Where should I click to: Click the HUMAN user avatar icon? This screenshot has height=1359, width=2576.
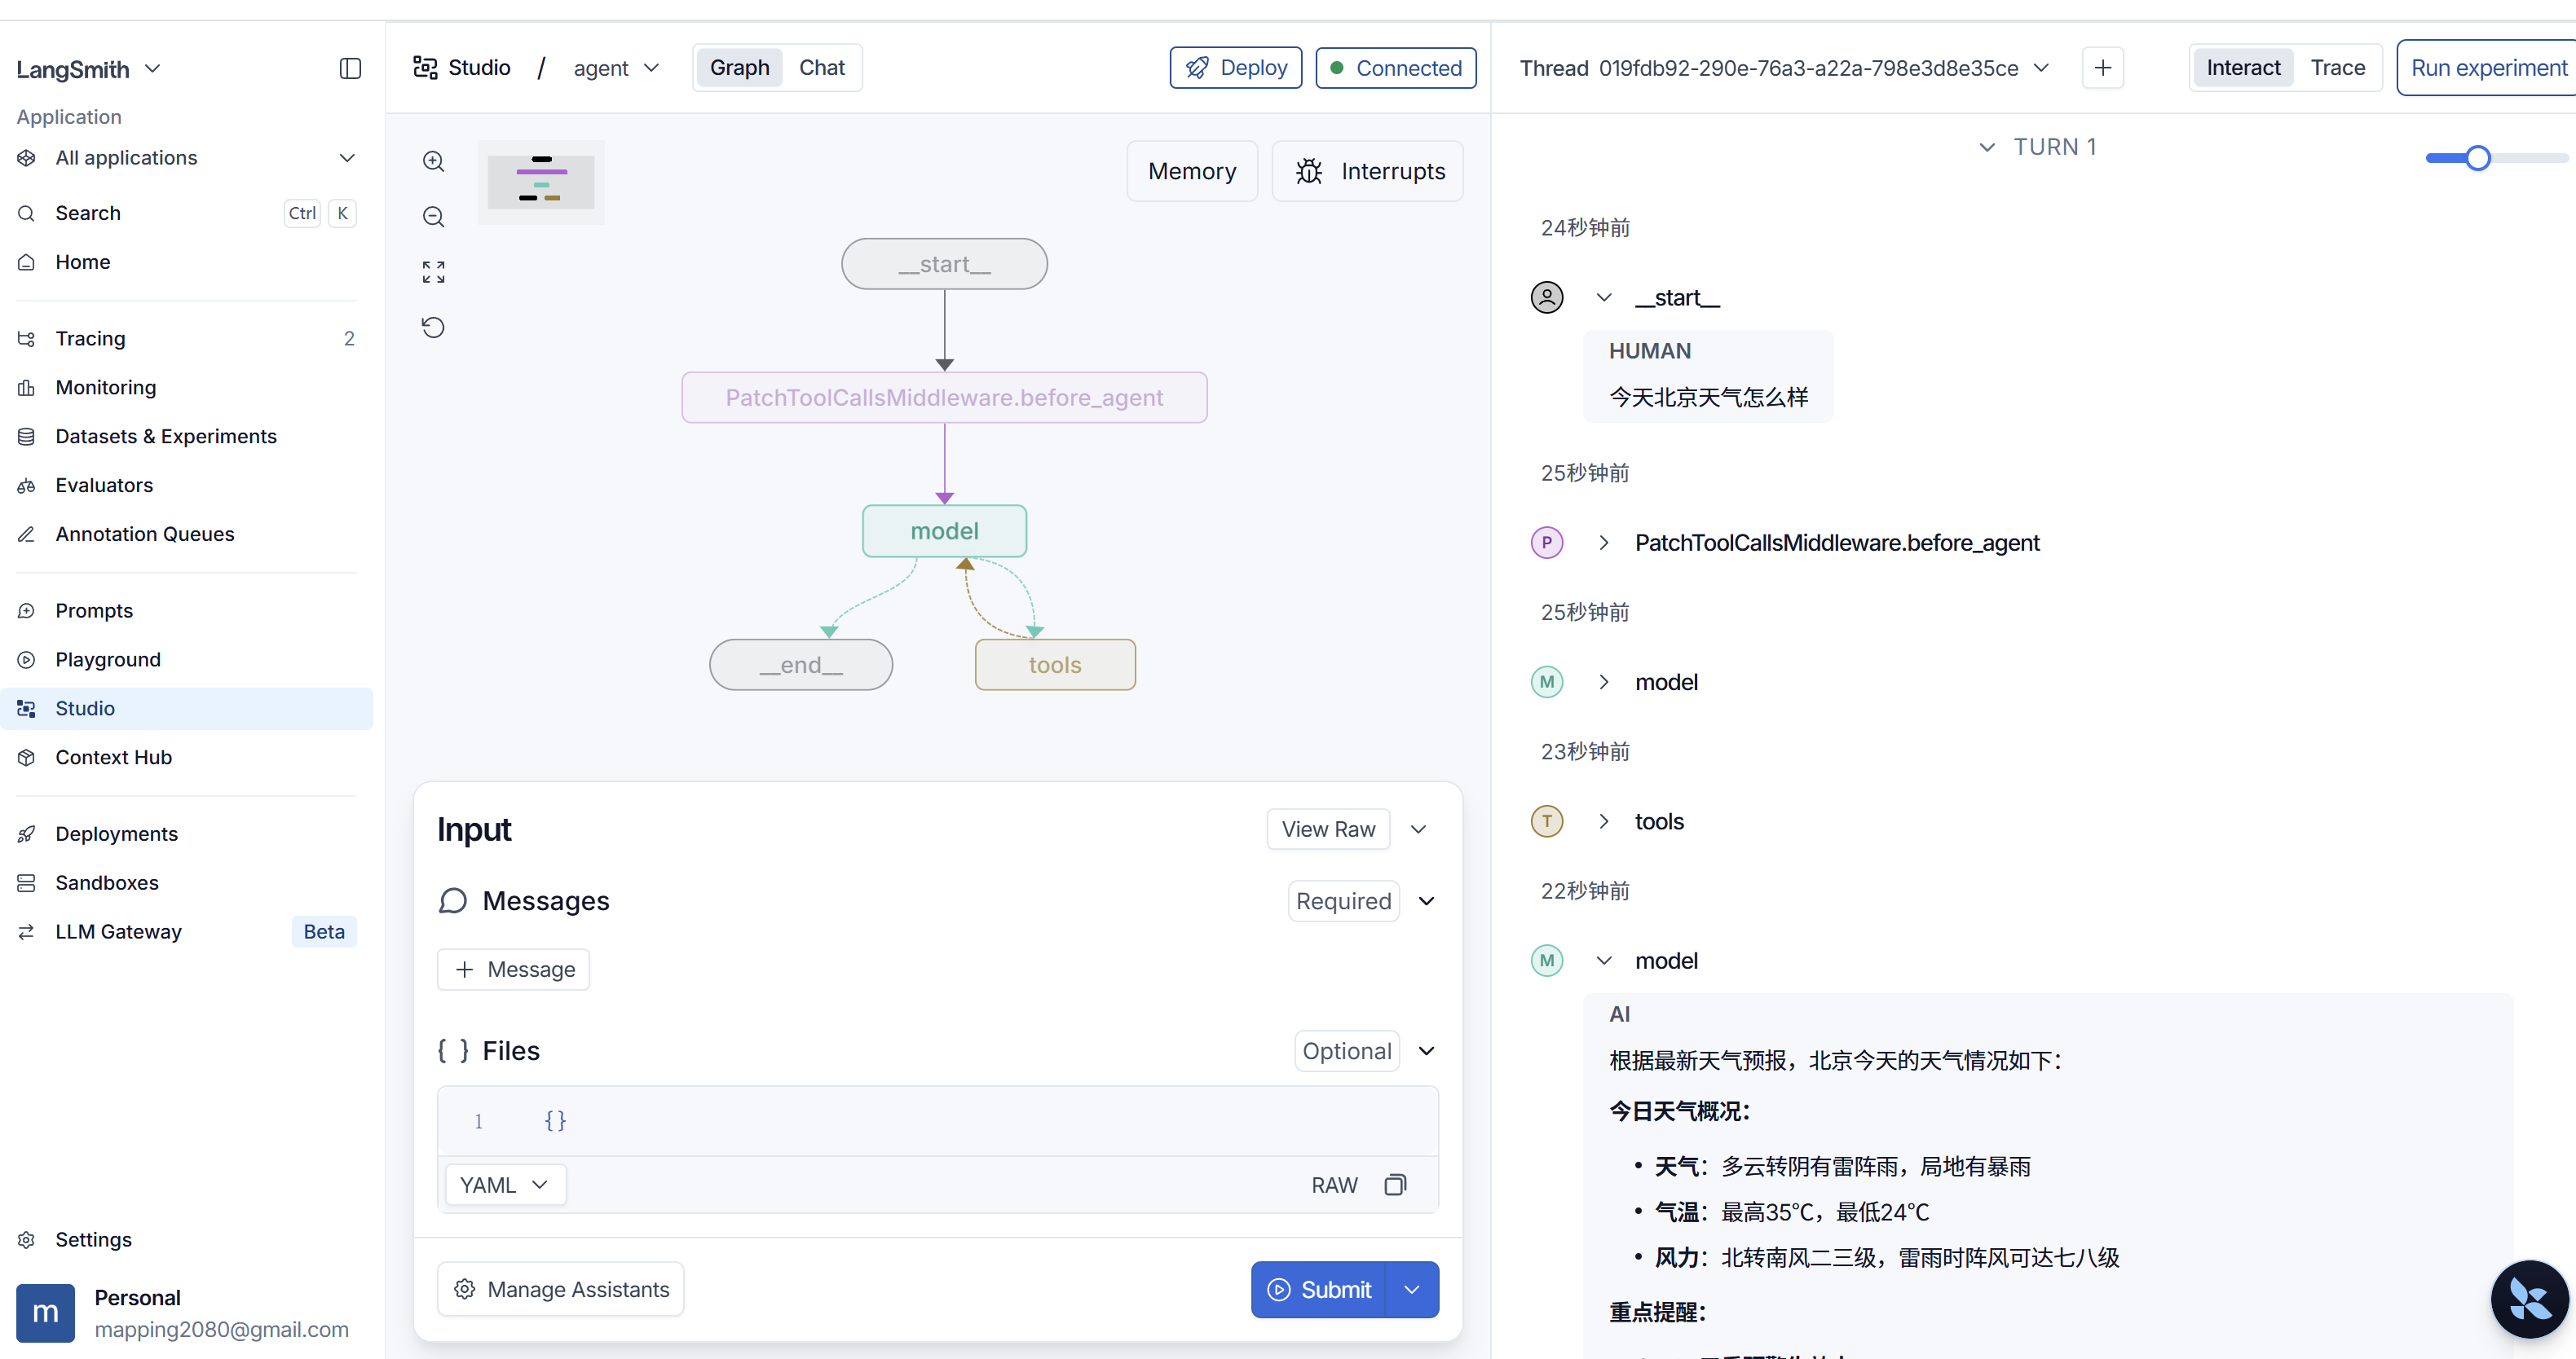[x=1546, y=297]
